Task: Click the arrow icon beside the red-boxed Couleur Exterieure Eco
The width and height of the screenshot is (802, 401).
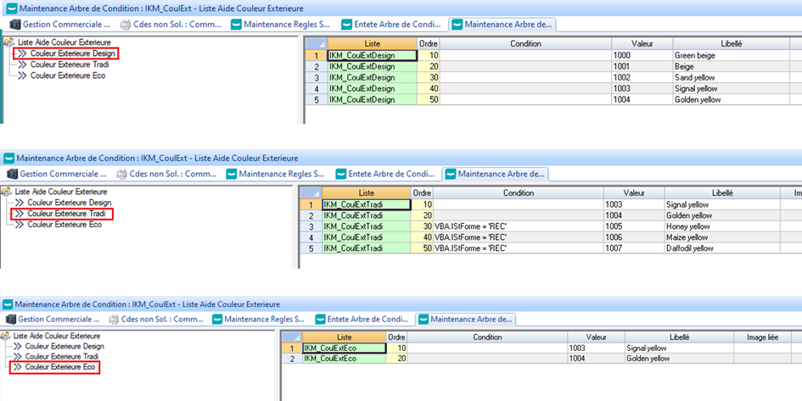Action: [x=17, y=368]
